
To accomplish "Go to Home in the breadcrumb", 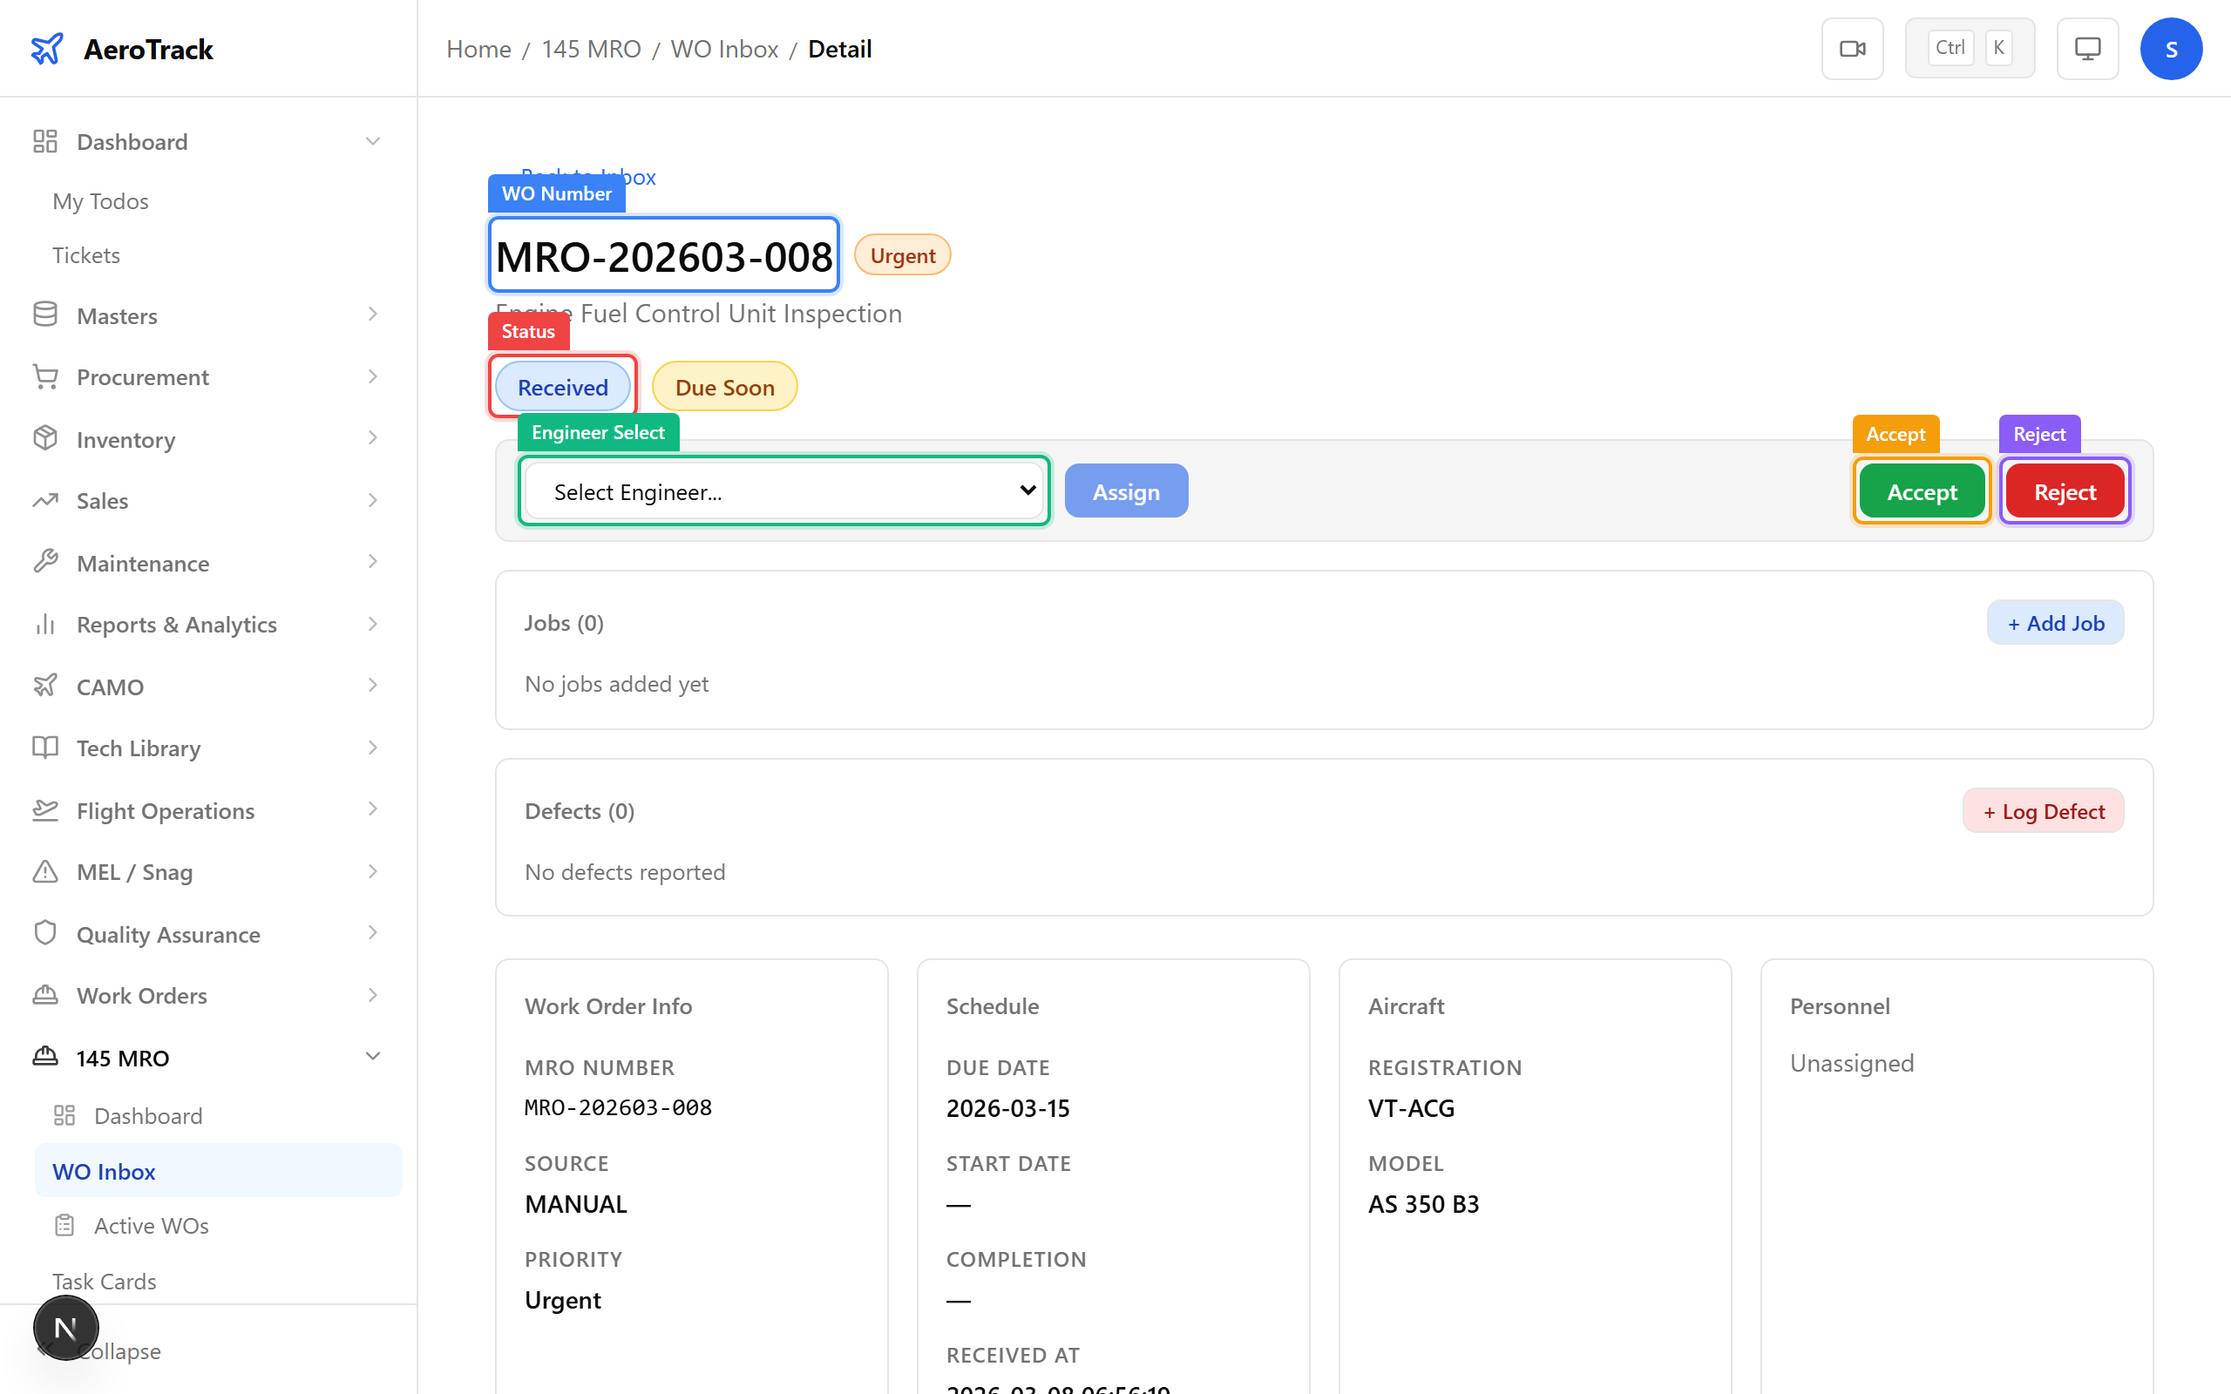I will click(x=478, y=48).
